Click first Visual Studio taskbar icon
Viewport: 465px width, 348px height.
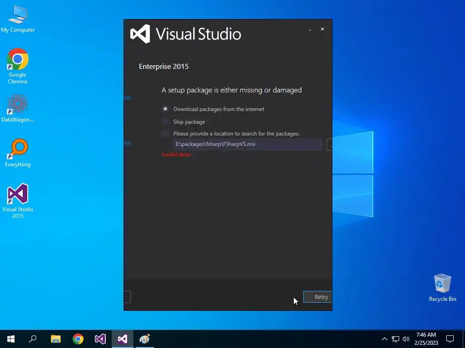(100, 339)
